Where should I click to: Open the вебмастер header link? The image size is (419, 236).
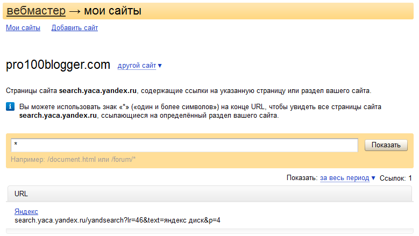[36, 10]
